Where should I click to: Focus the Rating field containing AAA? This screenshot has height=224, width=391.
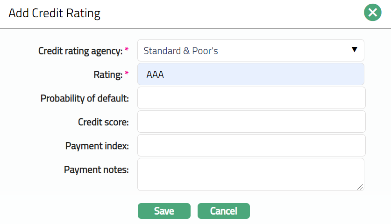(250, 75)
